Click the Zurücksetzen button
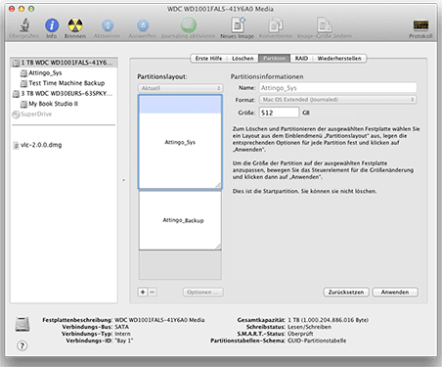Image resolution: width=442 pixels, height=367 pixels. (x=346, y=292)
